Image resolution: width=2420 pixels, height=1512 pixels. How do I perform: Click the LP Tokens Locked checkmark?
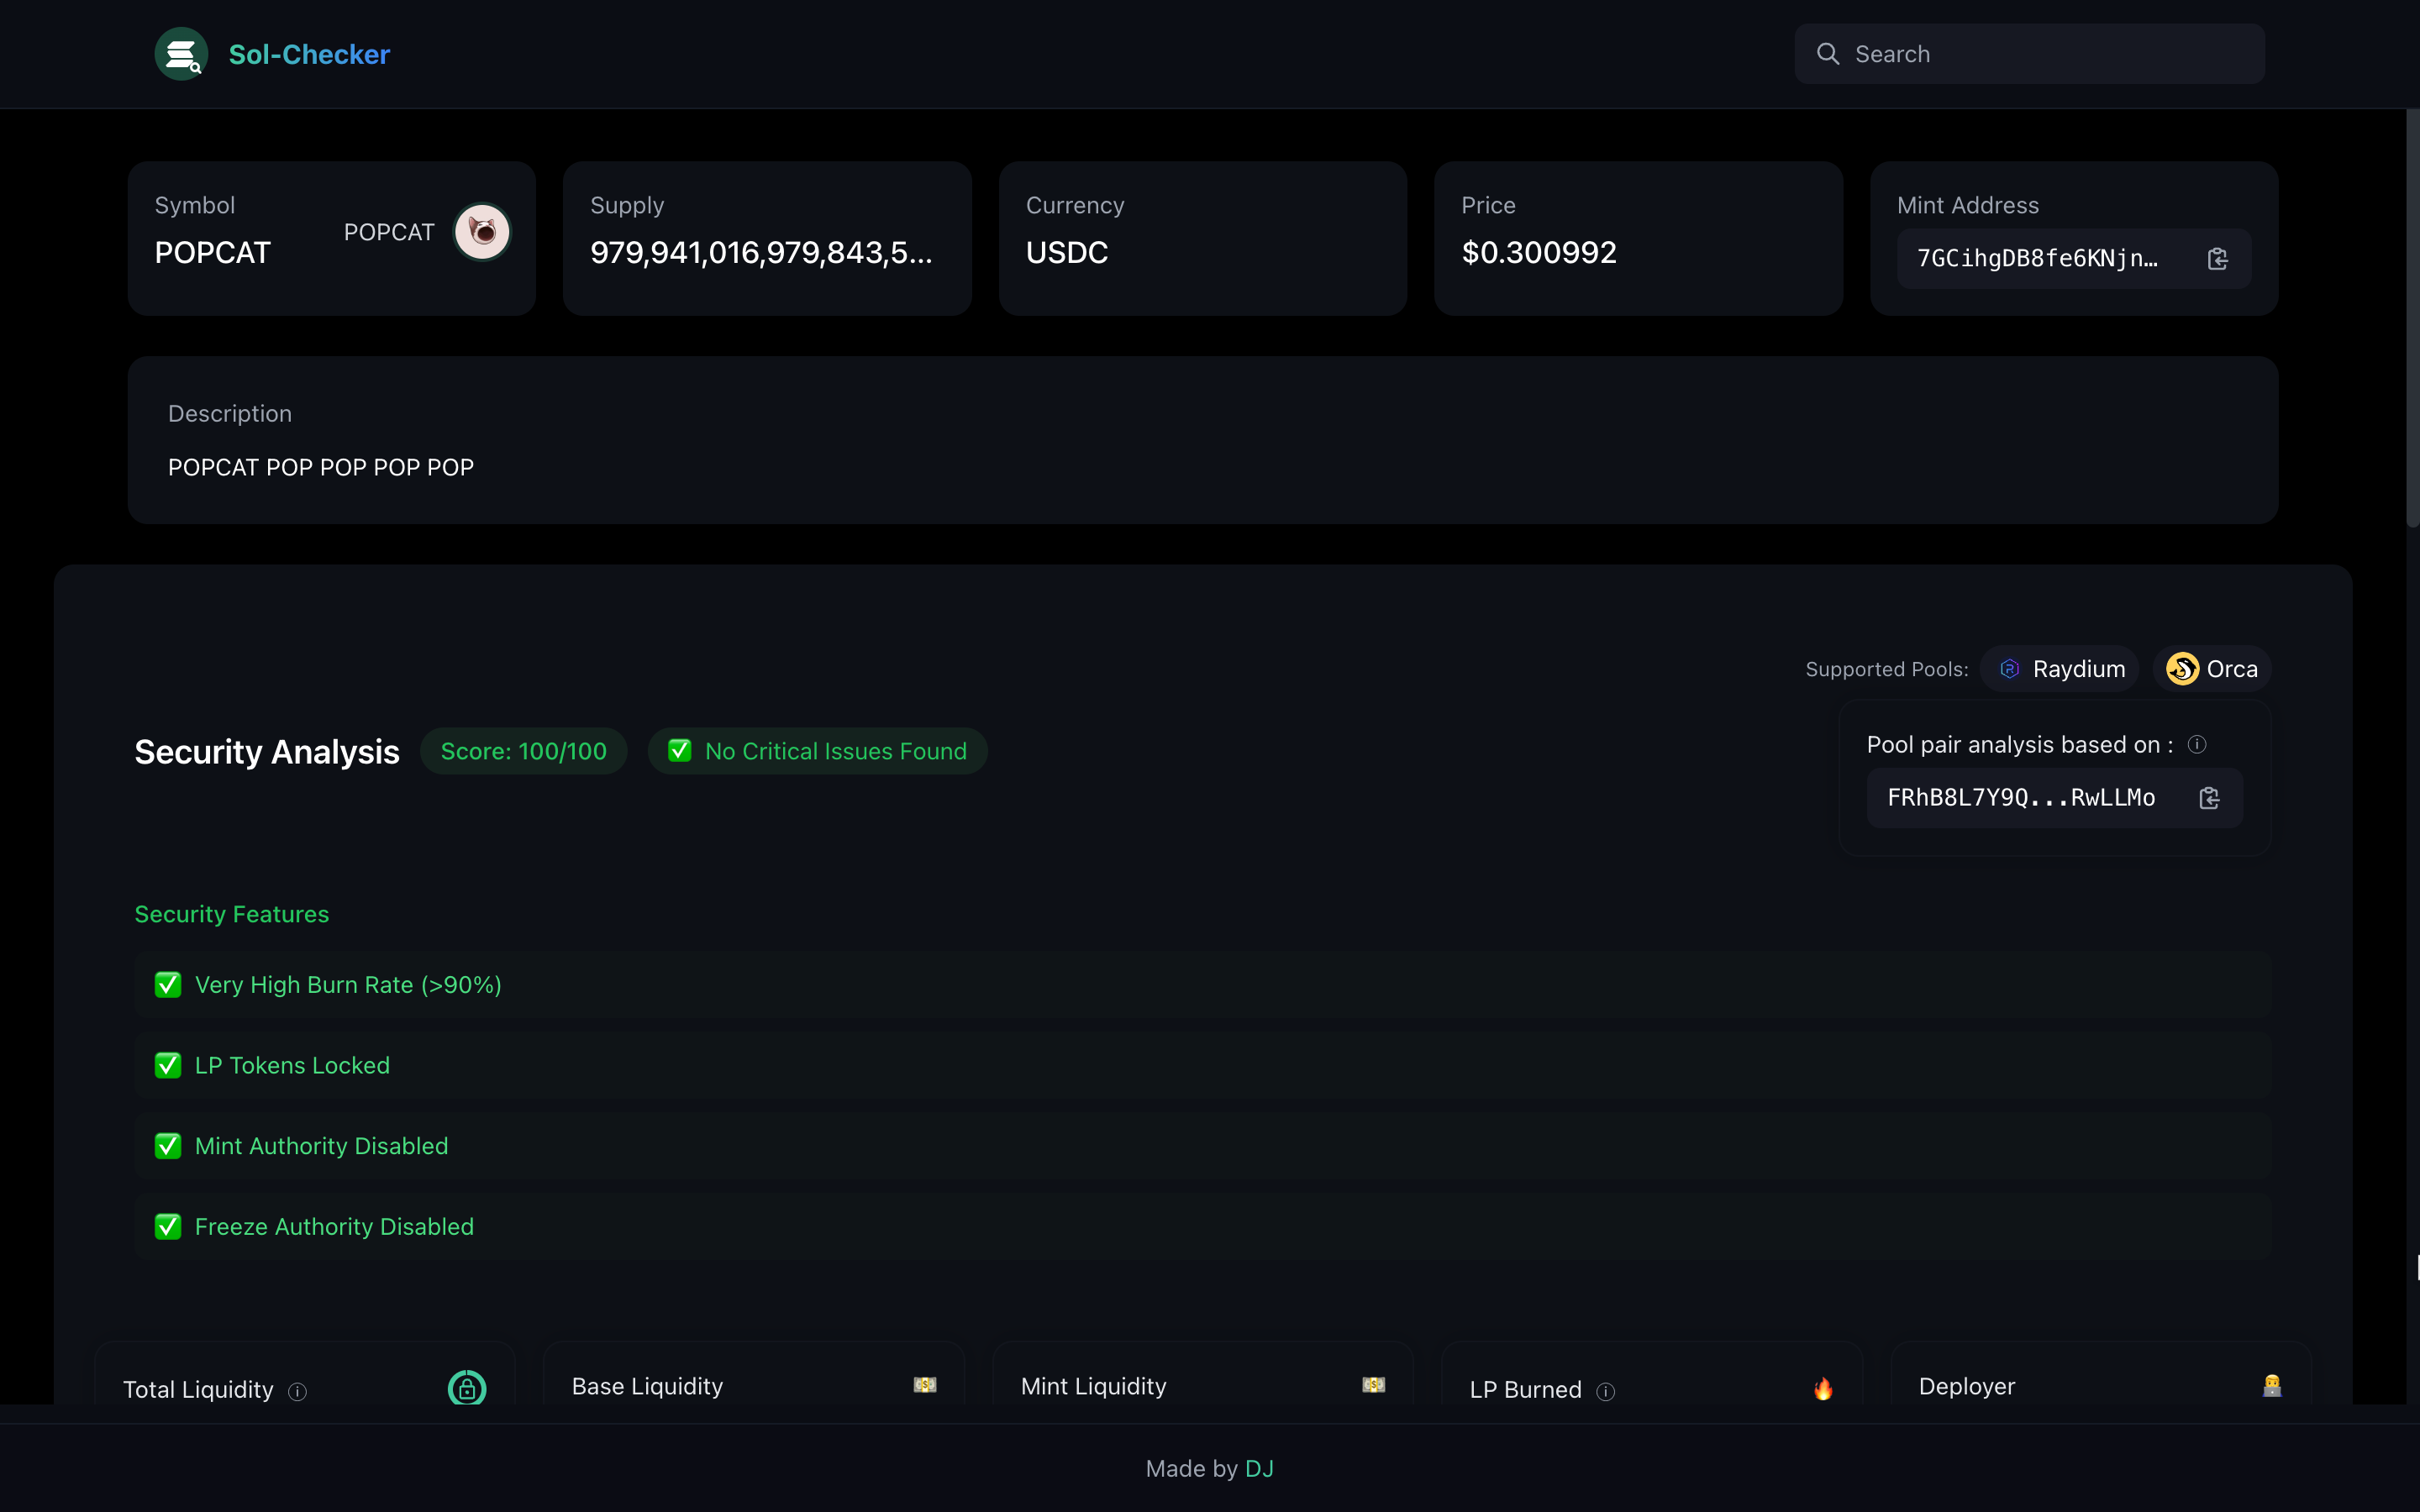pos(168,1065)
